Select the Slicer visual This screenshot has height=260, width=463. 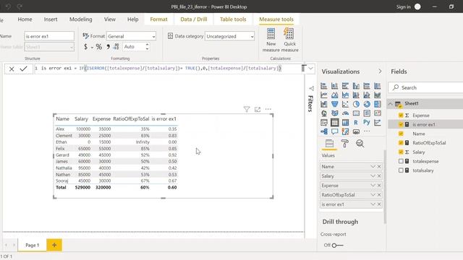coord(324,123)
